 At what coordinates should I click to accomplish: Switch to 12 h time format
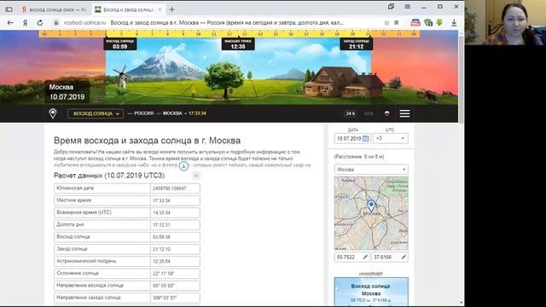[x=369, y=113]
